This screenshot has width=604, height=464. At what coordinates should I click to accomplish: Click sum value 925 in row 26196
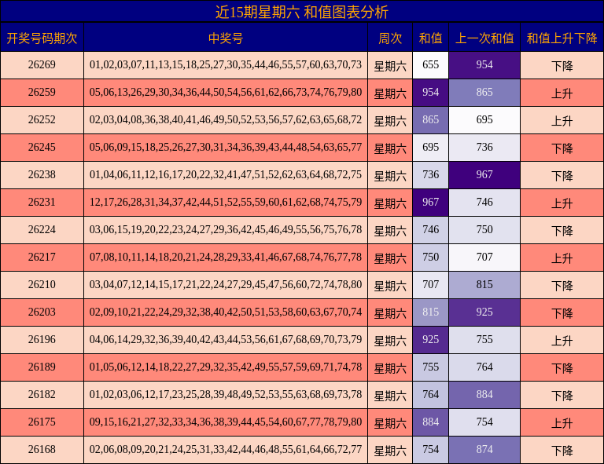(x=430, y=339)
